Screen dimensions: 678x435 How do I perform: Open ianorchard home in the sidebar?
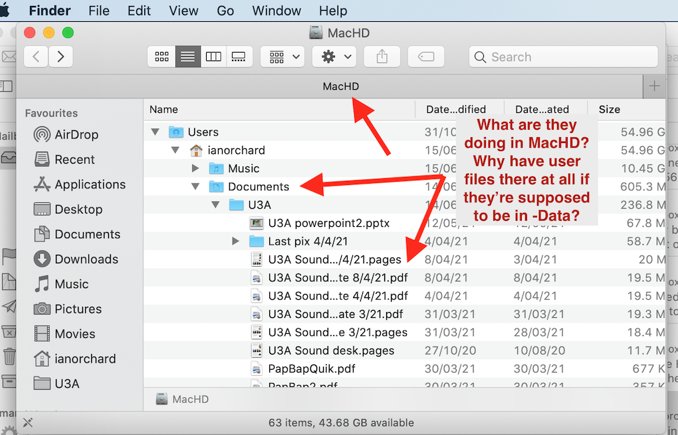point(75,359)
